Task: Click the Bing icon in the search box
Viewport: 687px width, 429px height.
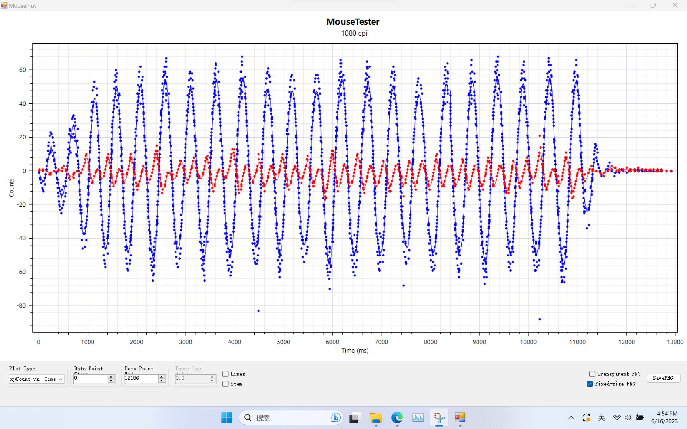Action: [x=336, y=418]
